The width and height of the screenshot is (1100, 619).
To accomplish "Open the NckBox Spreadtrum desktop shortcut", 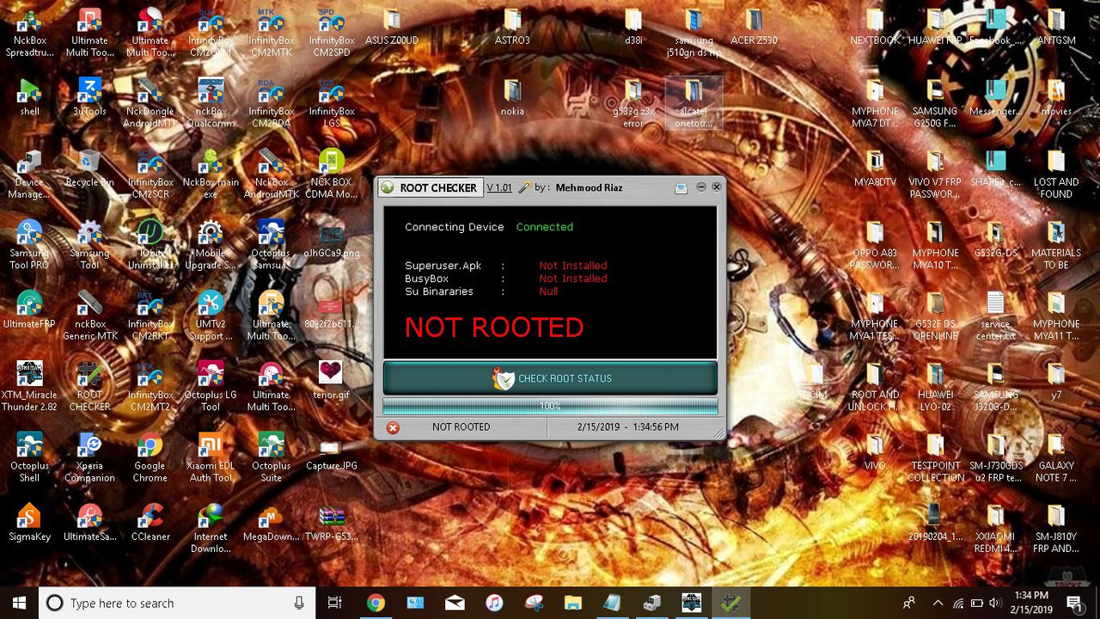I will [30, 33].
